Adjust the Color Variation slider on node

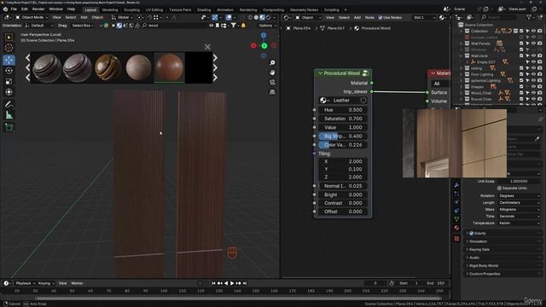coord(342,145)
